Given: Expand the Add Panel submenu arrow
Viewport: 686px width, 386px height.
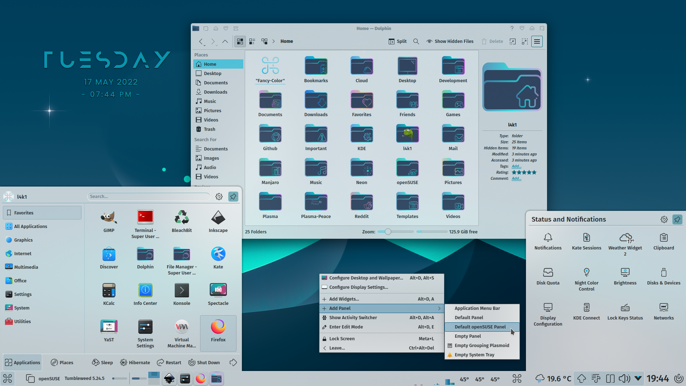Looking at the screenshot, I should click(x=439, y=308).
